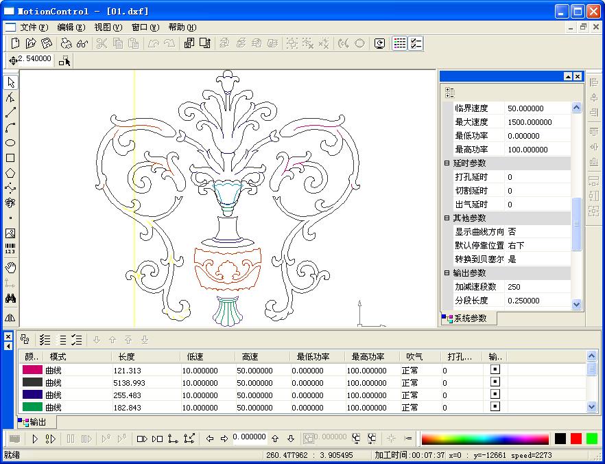The image size is (605, 464).
Task: Click the scissors cut icon
Action: 102,43
